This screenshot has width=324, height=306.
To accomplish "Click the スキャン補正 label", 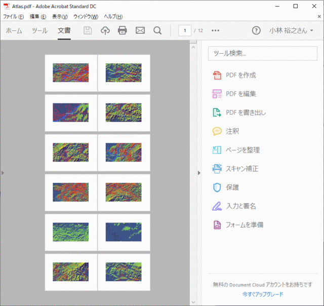I will (x=242, y=169).
